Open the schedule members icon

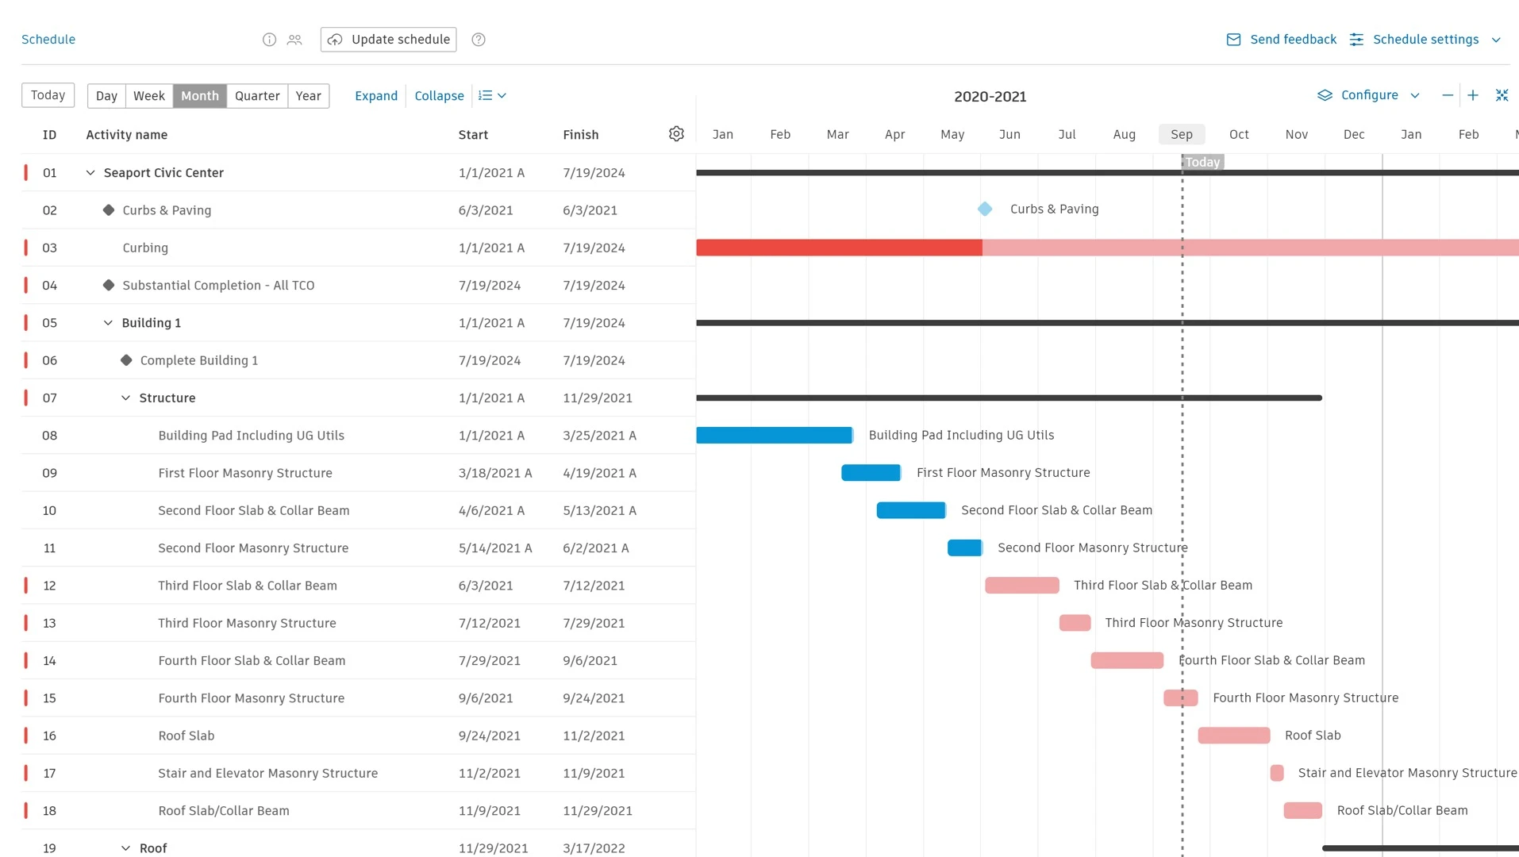(x=294, y=40)
